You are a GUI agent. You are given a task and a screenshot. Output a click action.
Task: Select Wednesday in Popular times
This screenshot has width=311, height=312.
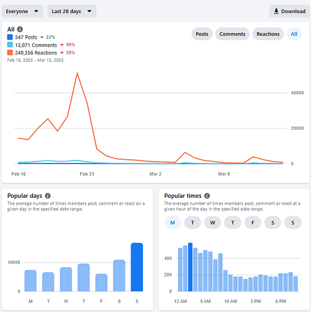pos(212,223)
